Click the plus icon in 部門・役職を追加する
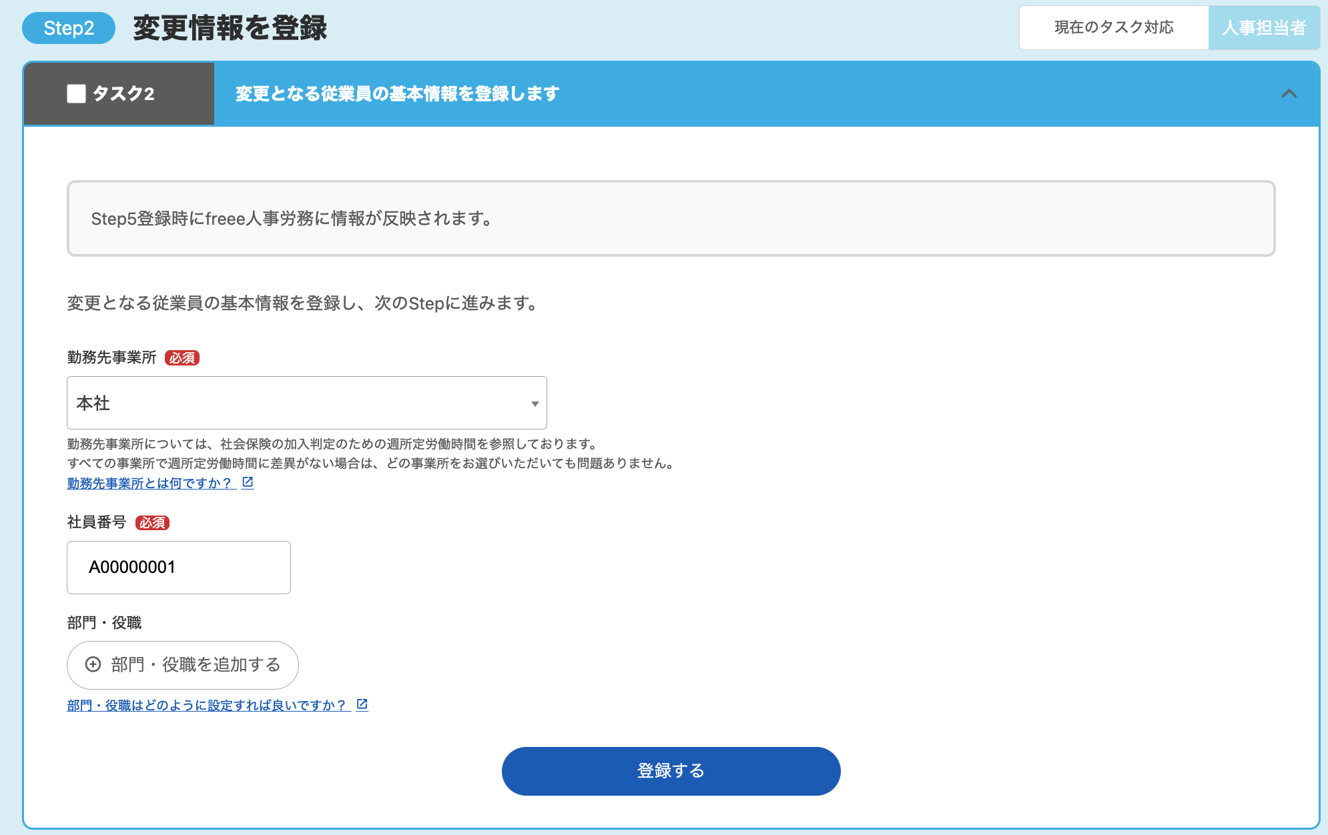Image resolution: width=1328 pixels, height=835 pixels. (x=93, y=664)
